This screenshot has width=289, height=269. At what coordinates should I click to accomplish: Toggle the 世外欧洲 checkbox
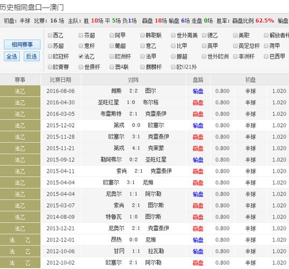(204, 56)
